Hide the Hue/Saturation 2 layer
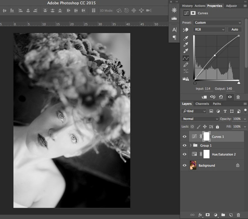 (185, 154)
